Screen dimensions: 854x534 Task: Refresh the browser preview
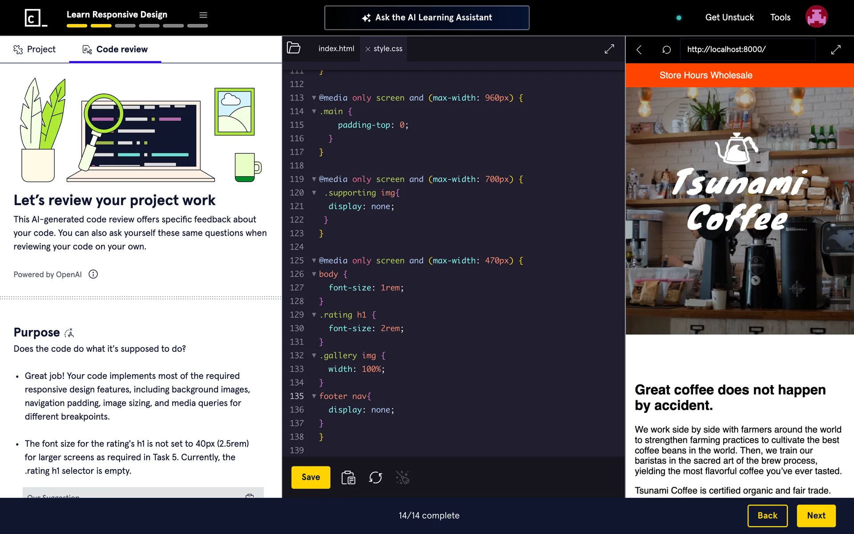666,49
